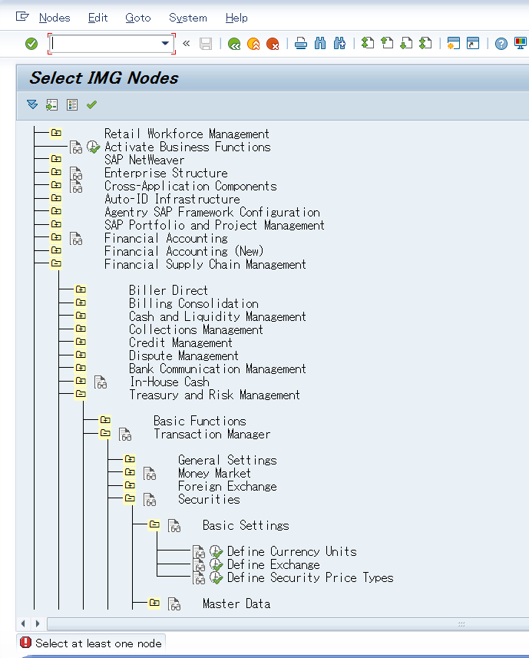Click the First Page icon

click(368, 43)
